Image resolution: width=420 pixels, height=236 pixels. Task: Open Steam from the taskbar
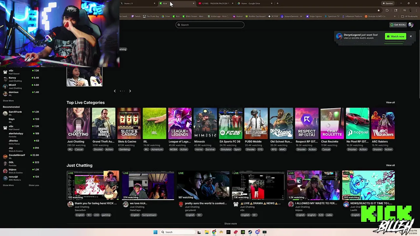(250, 232)
